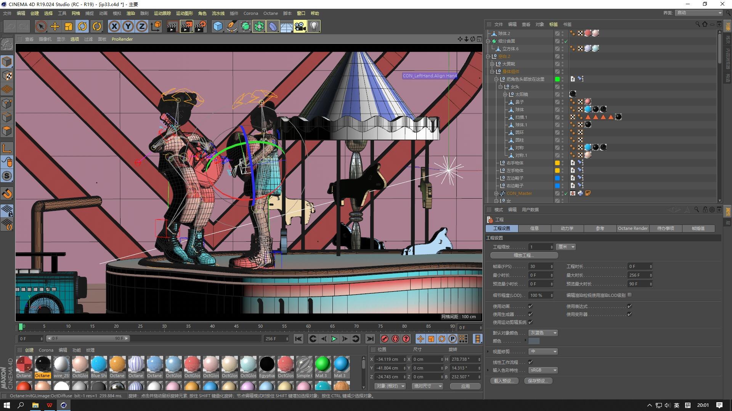Switch to the Octane Render tab

632,228
